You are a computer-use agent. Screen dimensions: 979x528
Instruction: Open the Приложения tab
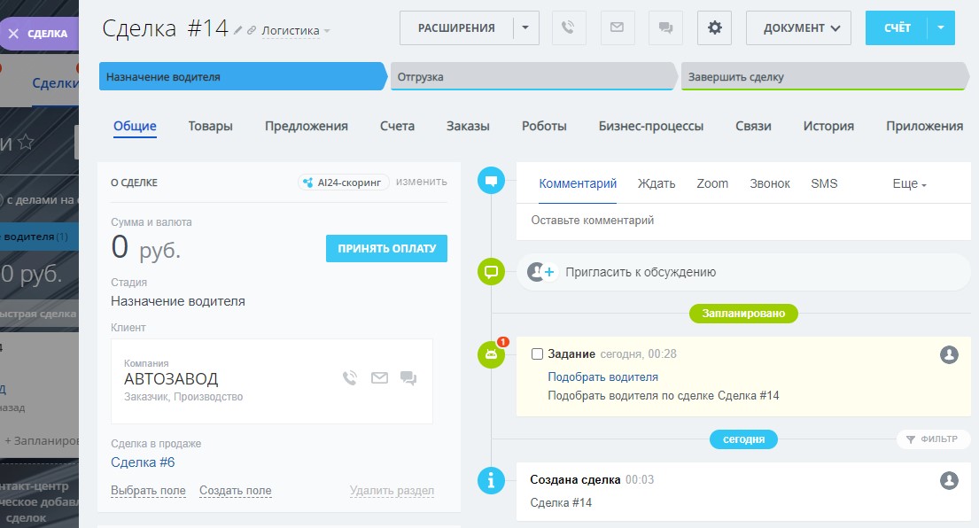click(x=924, y=126)
